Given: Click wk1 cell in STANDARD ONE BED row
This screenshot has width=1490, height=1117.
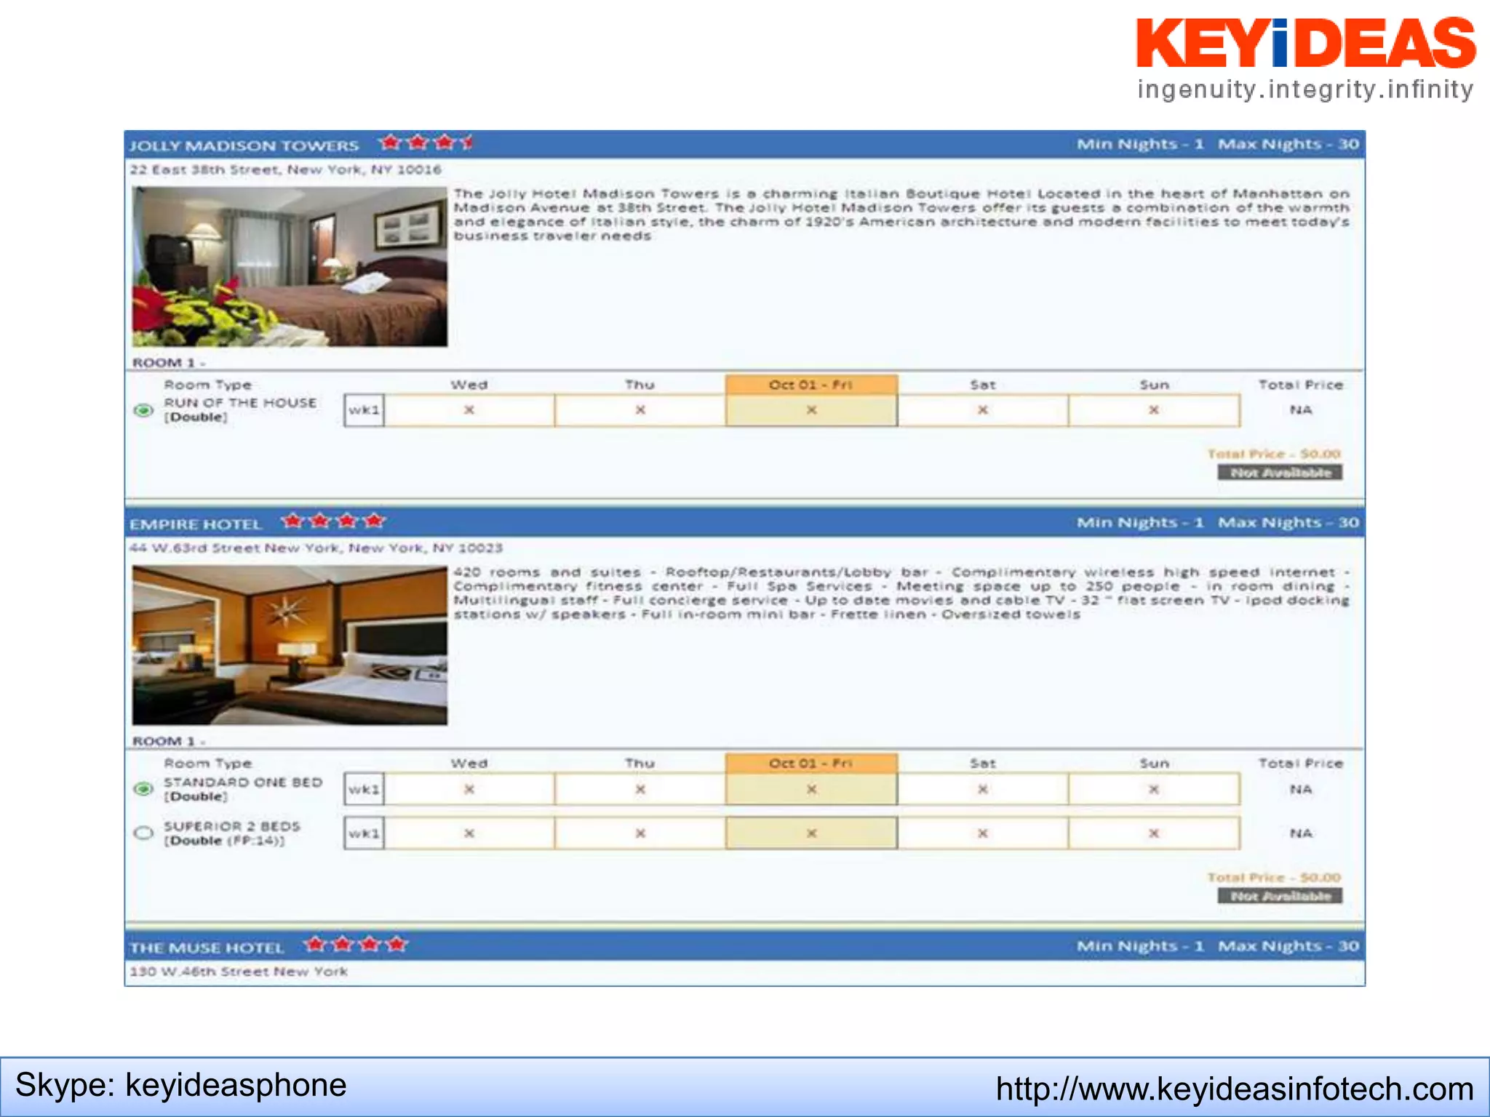Looking at the screenshot, I should [364, 789].
